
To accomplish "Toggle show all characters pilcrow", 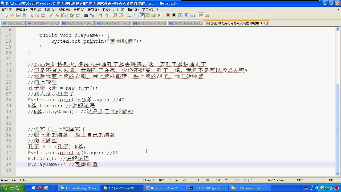I will (x=135, y=15).
